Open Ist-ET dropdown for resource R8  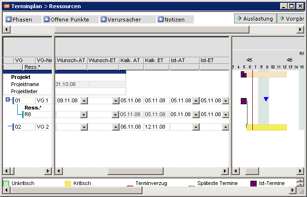click(225, 114)
